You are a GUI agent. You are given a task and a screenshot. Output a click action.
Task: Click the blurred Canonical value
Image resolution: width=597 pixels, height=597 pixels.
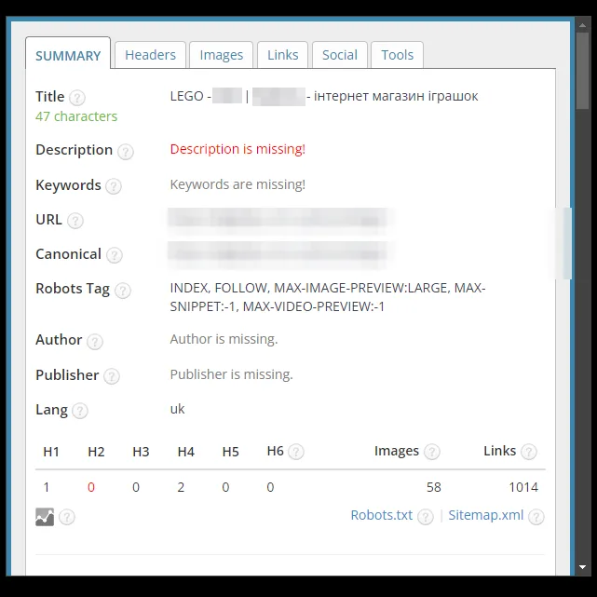[x=280, y=254]
